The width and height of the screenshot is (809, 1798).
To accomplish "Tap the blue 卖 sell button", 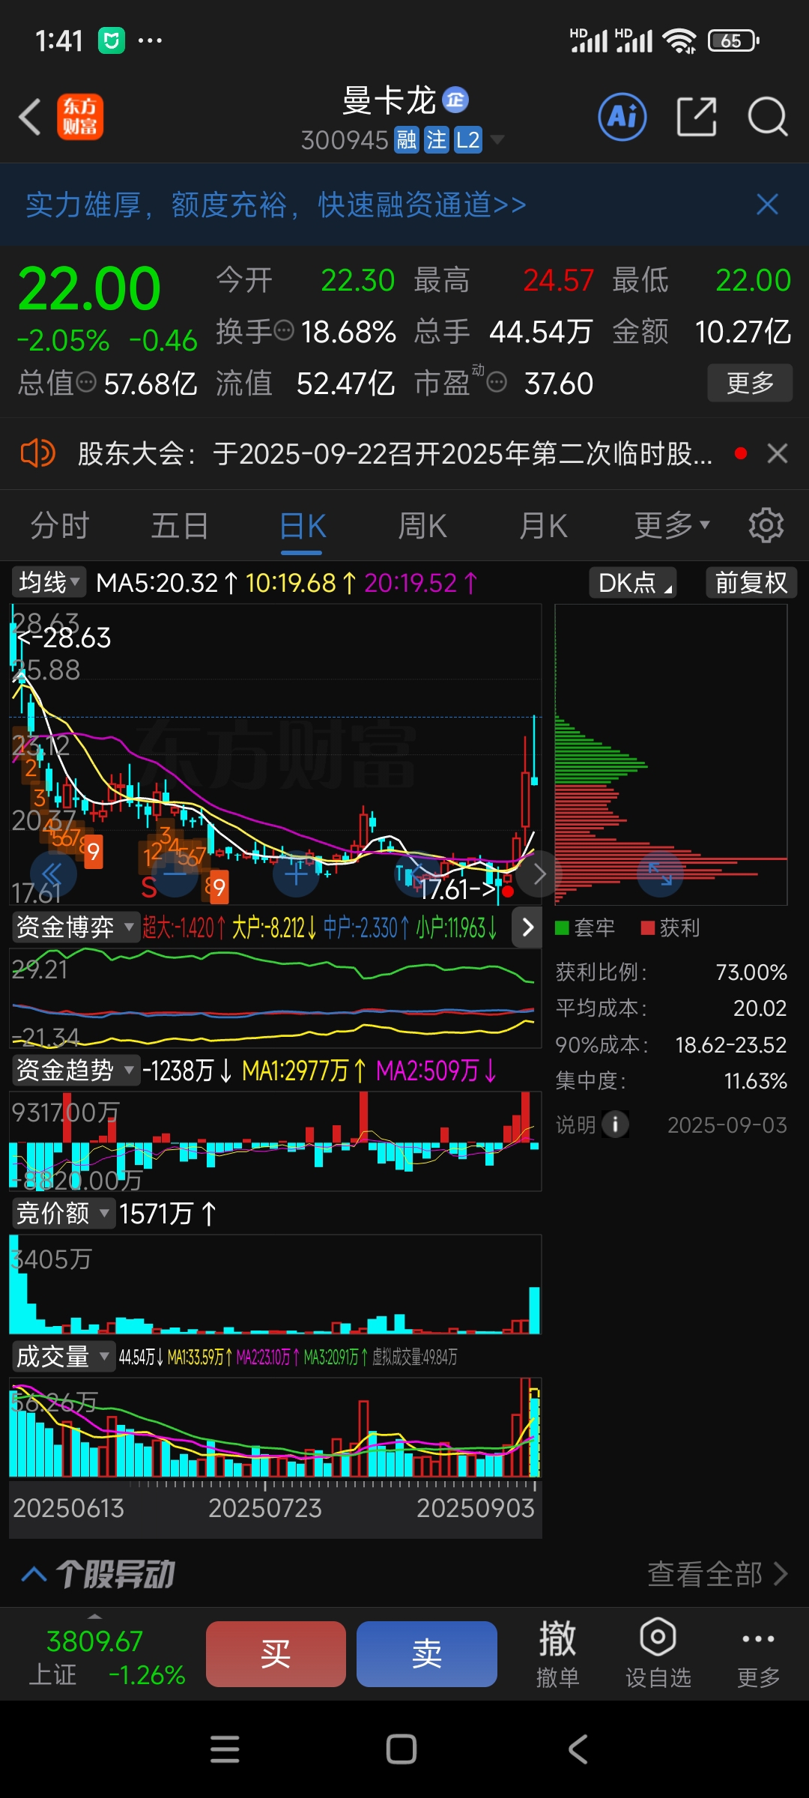I will click(x=427, y=1654).
